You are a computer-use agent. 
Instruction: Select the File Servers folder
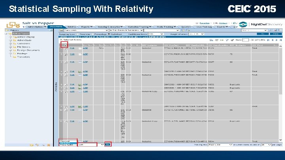(x=24, y=47)
